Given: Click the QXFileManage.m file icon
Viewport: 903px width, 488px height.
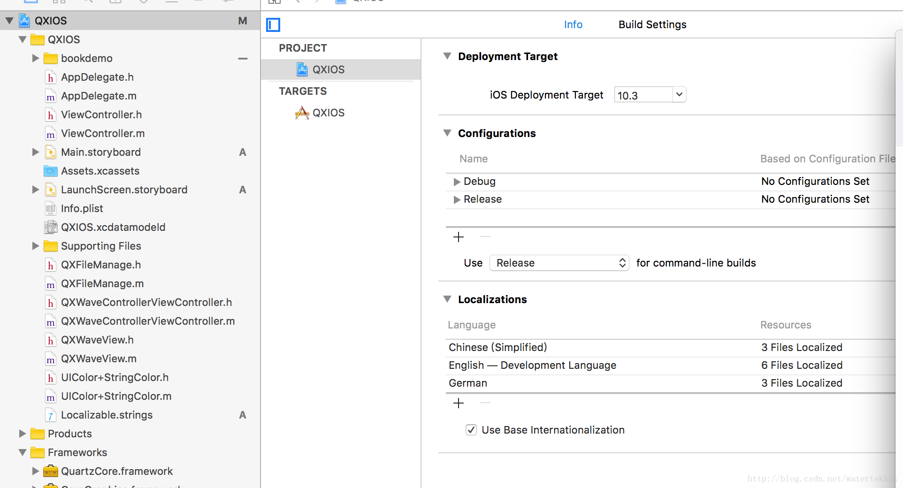Looking at the screenshot, I should [x=51, y=284].
